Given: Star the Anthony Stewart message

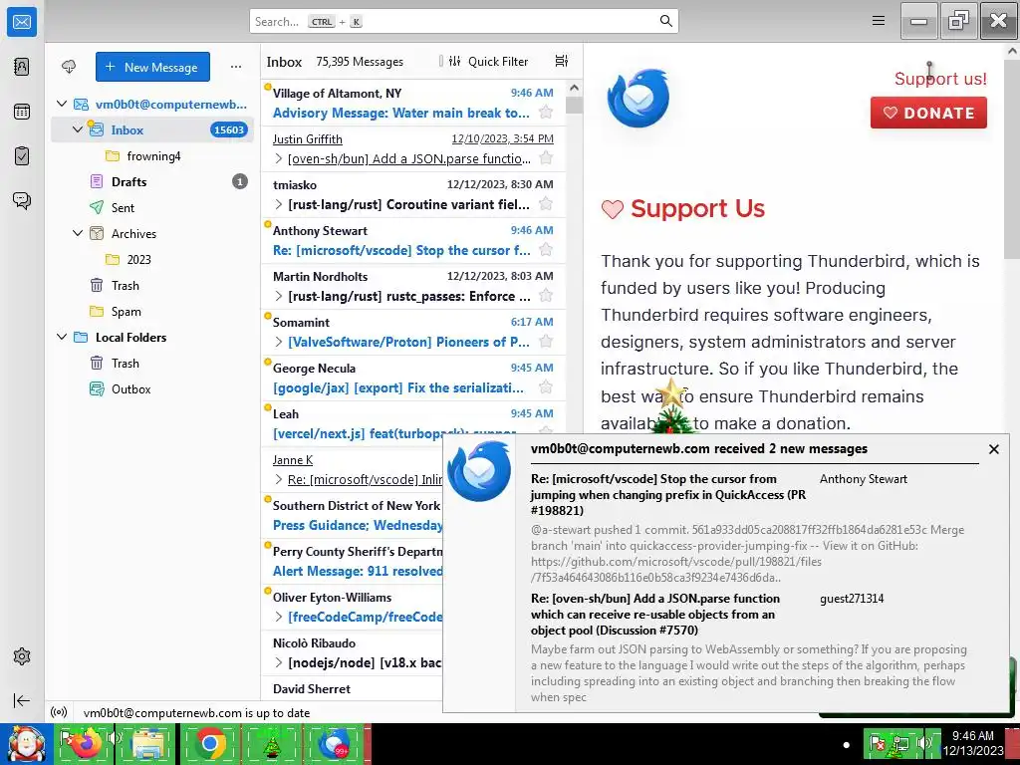Looking at the screenshot, I should [546, 250].
